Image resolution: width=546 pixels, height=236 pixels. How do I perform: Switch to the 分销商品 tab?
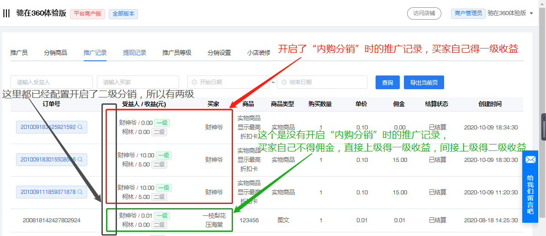pyautogui.click(x=56, y=53)
